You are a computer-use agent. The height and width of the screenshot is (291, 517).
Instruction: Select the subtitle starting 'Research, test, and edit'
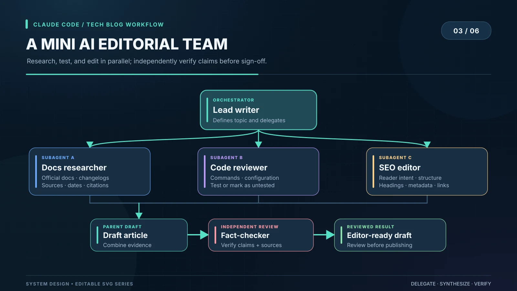pos(147,61)
